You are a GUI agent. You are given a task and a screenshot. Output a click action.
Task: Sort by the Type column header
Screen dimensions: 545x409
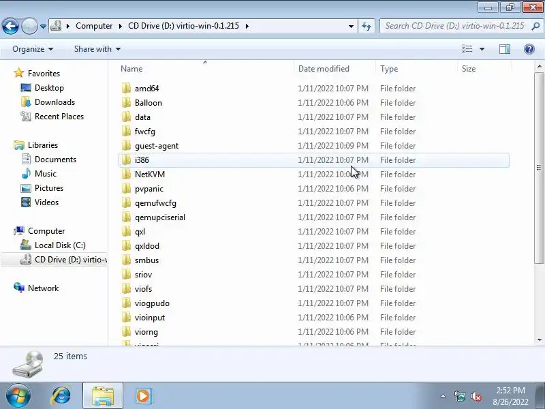point(417,69)
